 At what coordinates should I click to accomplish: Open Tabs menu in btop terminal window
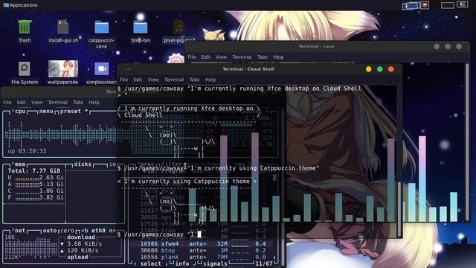click(x=77, y=103)
